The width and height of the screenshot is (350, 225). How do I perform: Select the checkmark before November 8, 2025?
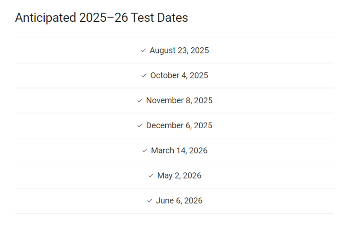139,100
